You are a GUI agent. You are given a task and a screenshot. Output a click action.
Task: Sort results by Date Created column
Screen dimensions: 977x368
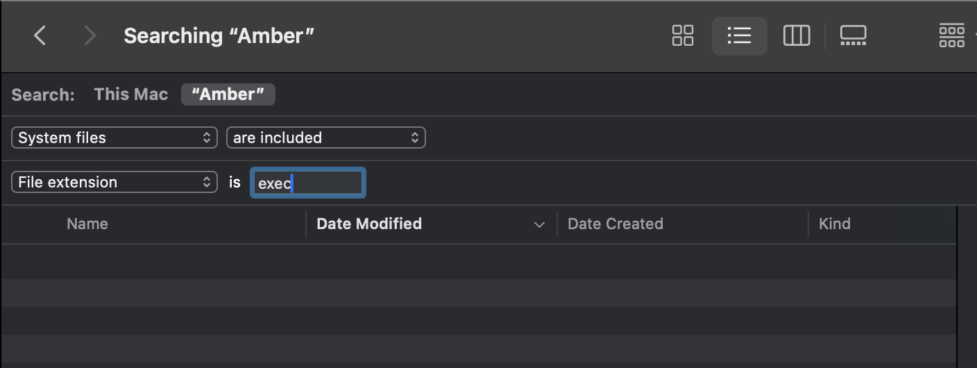[615, 224]
